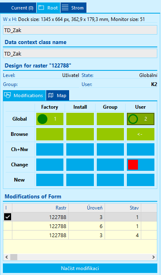
Task: Click the Rastr column header
Action: click(40, 208)
